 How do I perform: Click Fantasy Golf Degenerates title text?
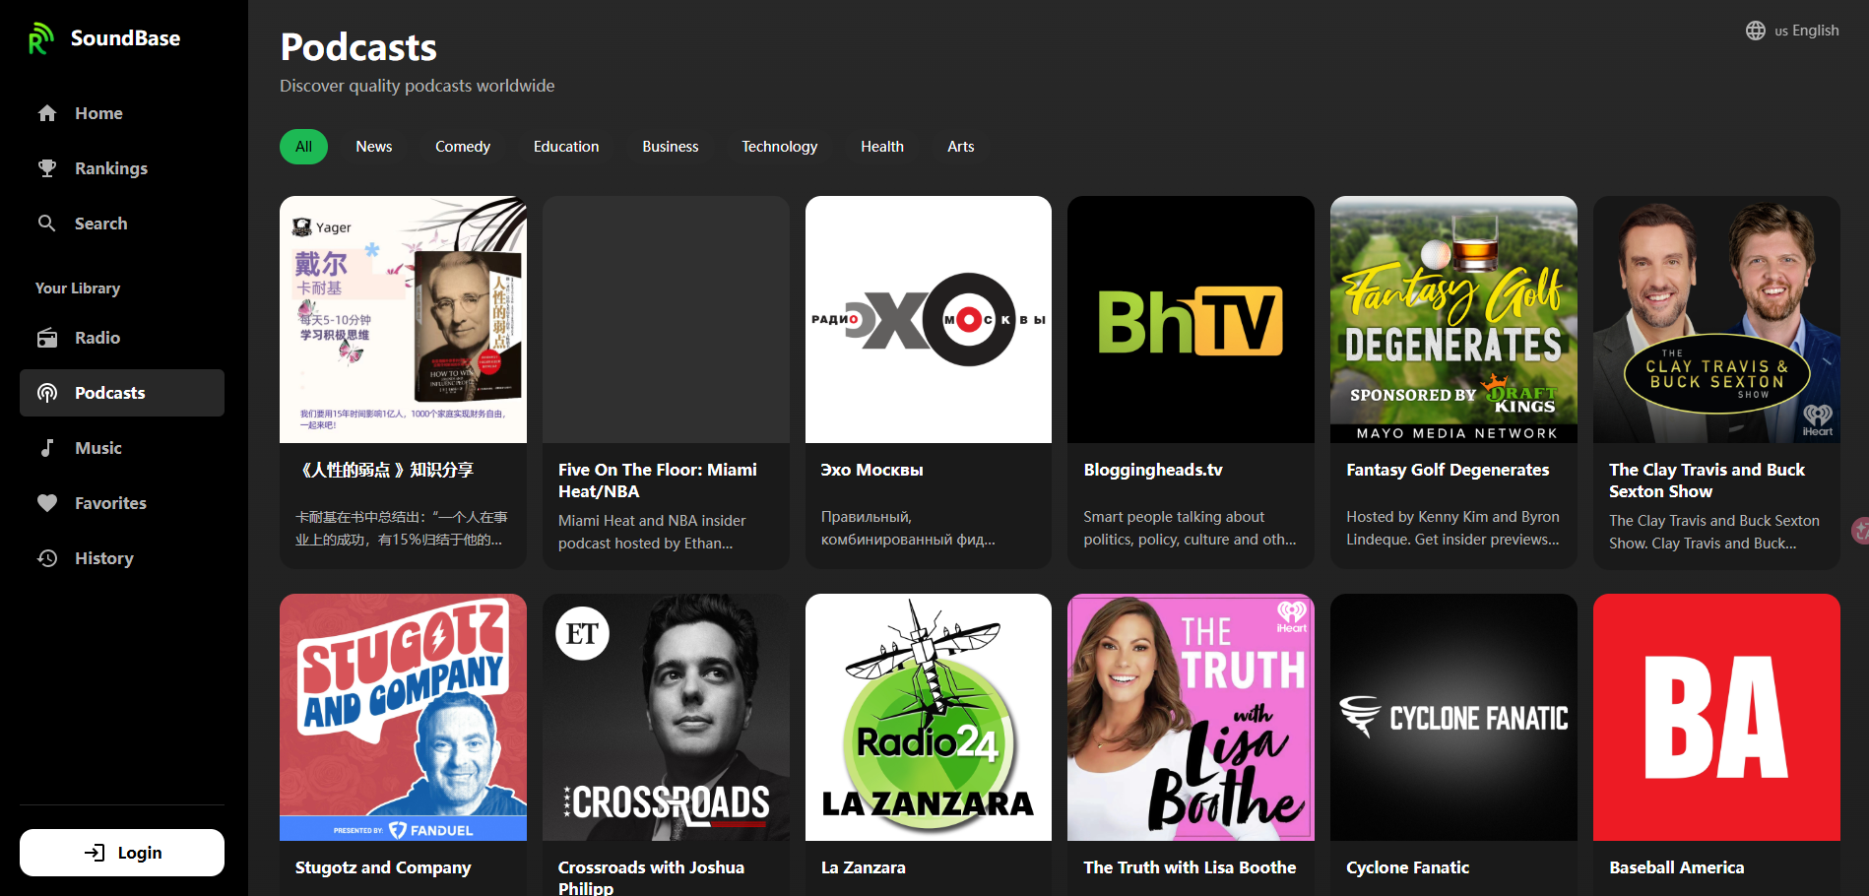(1448, 470)
